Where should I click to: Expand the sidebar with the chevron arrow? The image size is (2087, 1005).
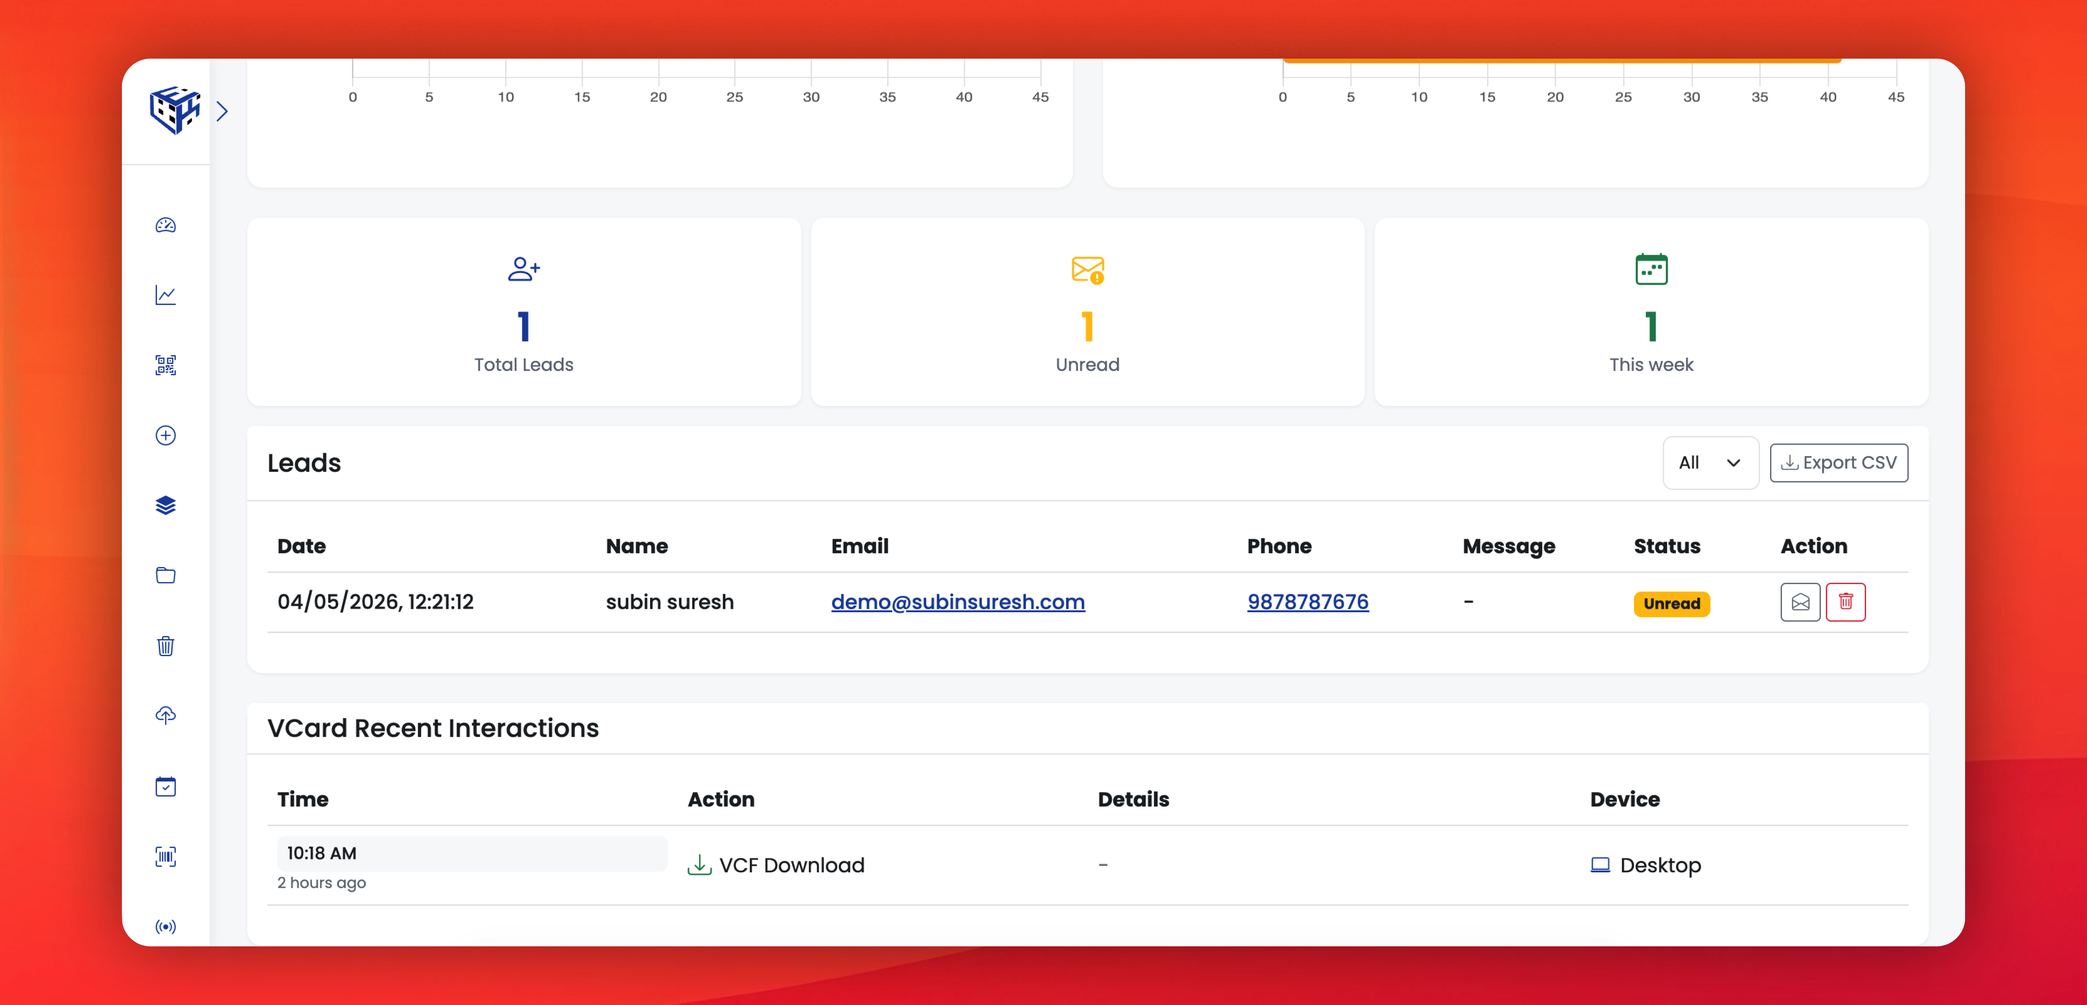(x=222, y=111)
